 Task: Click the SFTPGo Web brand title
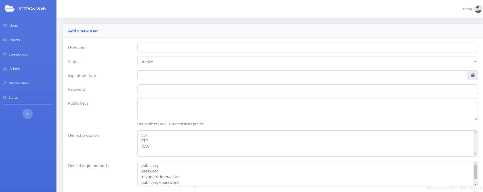32,9
